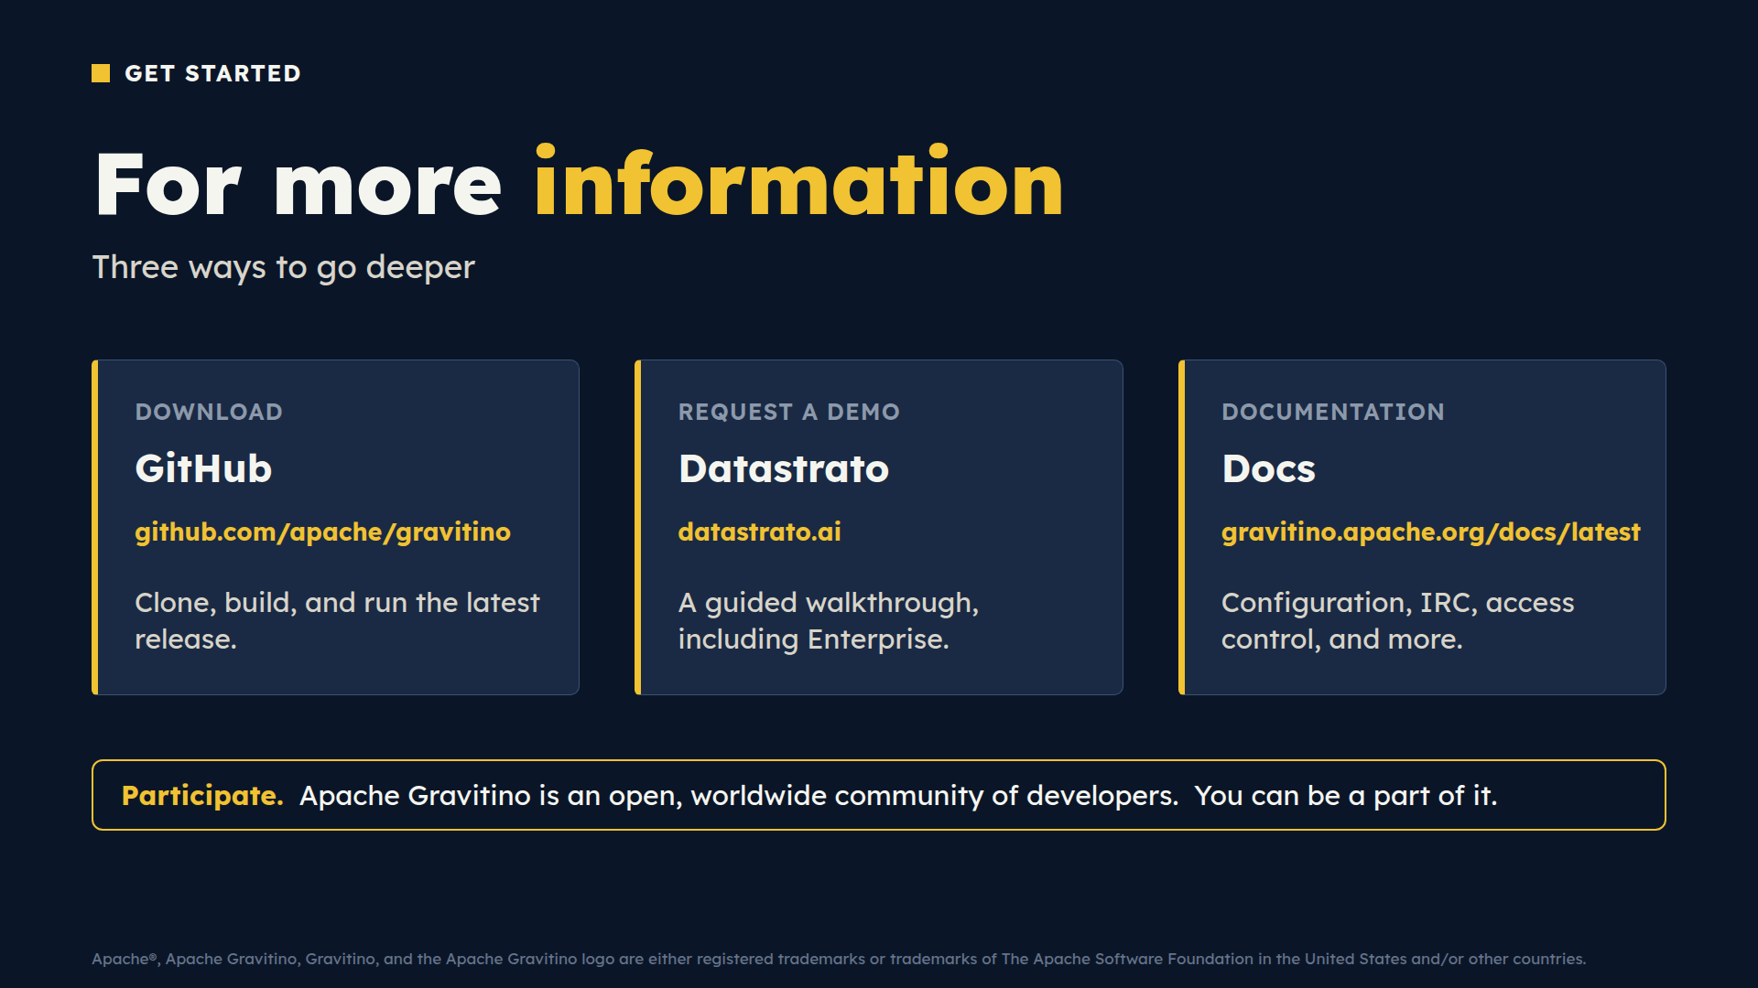
Task: Open the gravitino.apache.org/docs/latest link
Action: pyautogui.click(x=1430, y=532)
